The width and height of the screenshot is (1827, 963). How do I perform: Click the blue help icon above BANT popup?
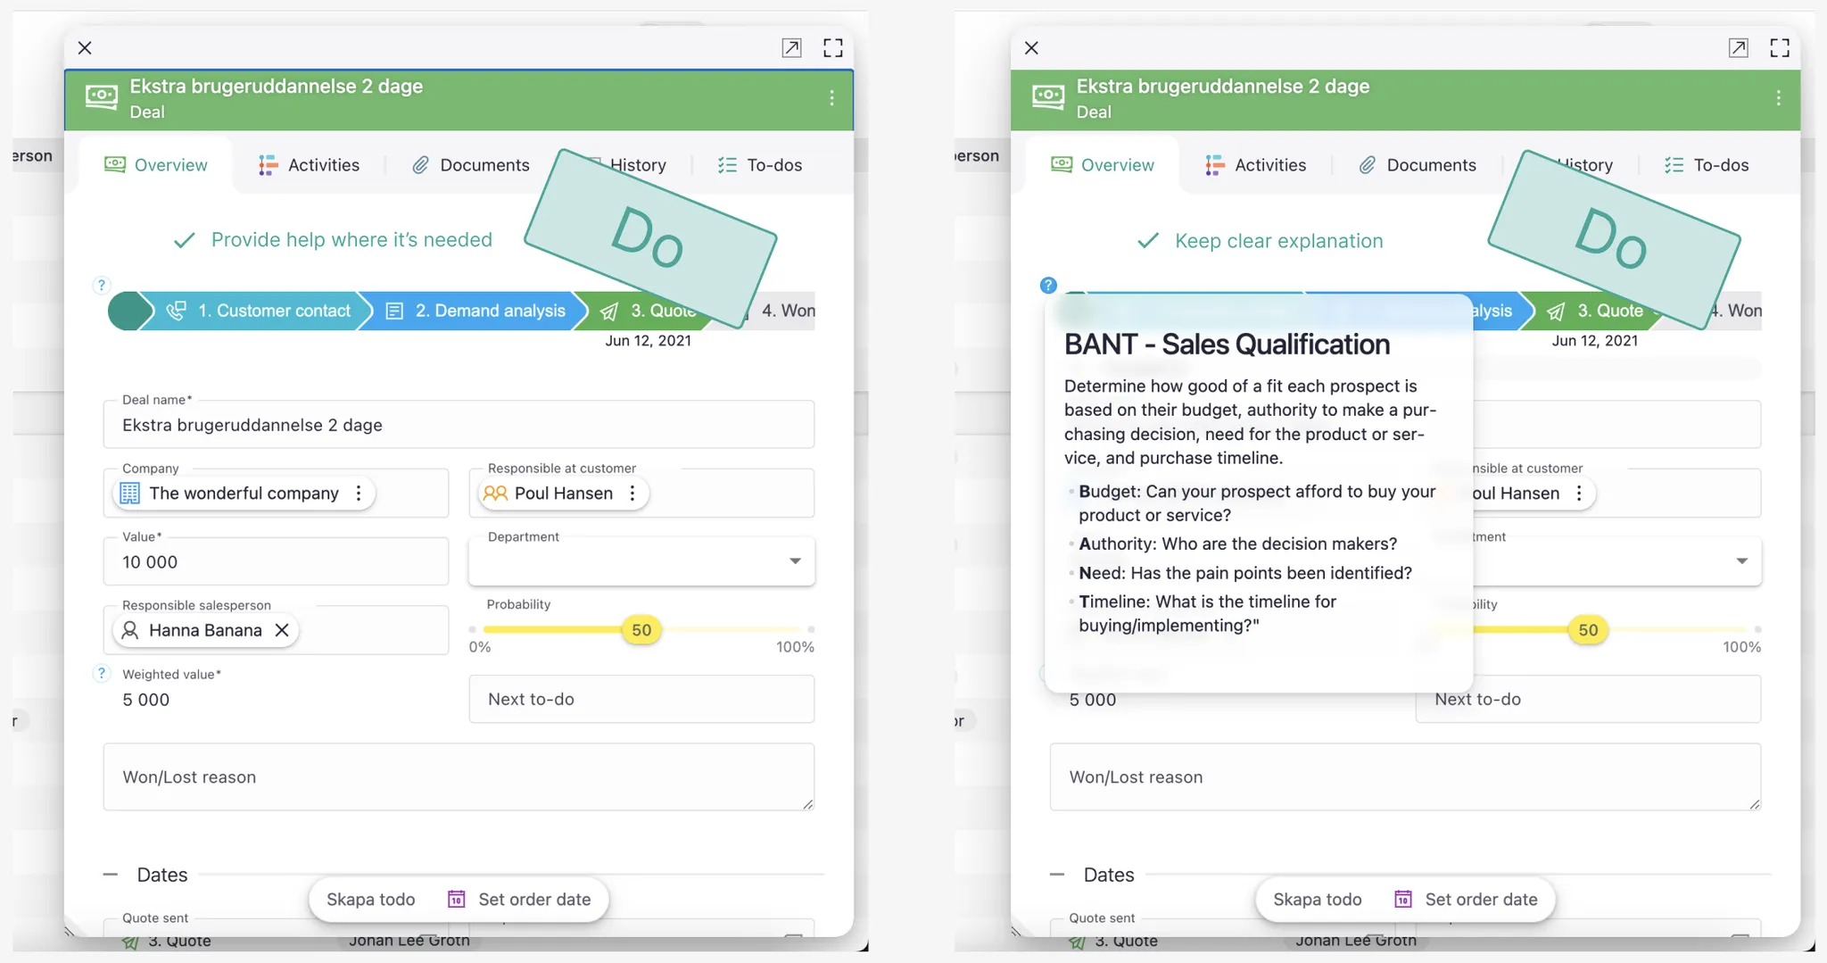pos(1048,285)
